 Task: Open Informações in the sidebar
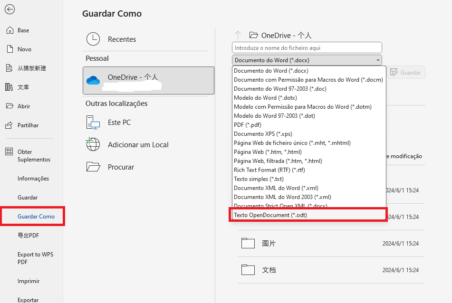[x=33, y=179]
